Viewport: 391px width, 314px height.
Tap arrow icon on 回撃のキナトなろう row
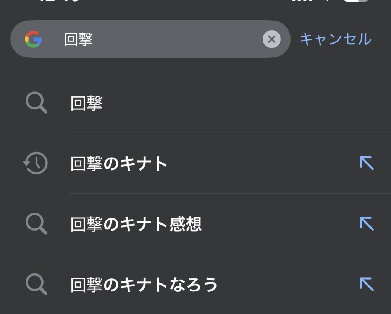click(367, 284)
